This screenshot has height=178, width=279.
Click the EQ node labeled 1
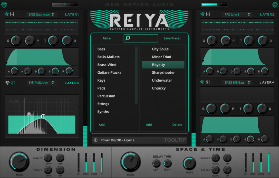[x=43, y=116]
